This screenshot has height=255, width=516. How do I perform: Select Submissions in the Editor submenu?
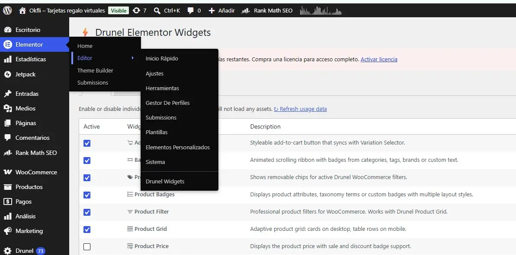point(161,118)
